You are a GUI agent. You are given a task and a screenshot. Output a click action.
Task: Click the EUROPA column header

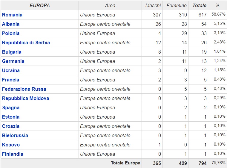coord(40,5)
